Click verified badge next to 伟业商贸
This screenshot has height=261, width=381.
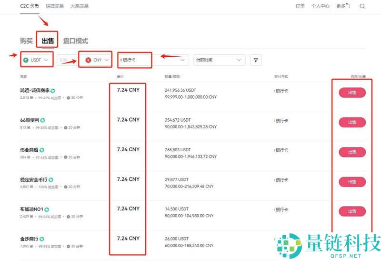point(42,150)
